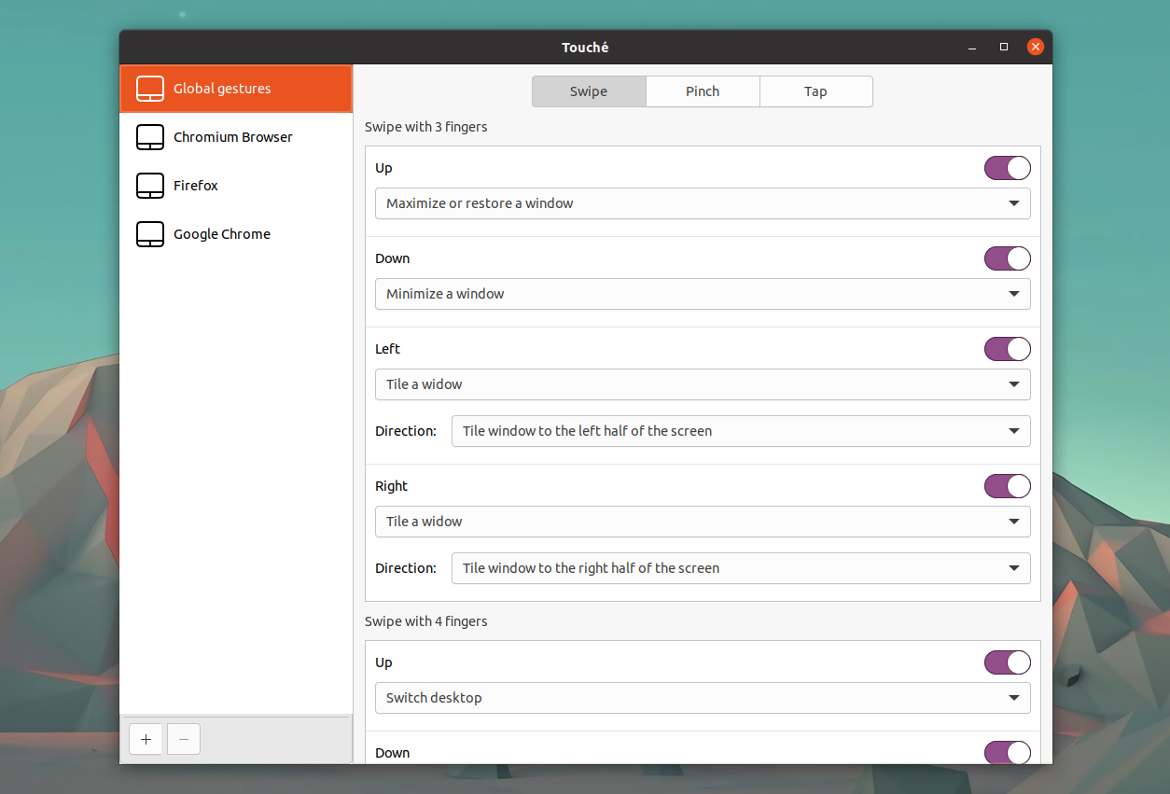Select Google Chrome gesture settings
This screenshot has height=794, width=1170.
(x=221, y=234)
